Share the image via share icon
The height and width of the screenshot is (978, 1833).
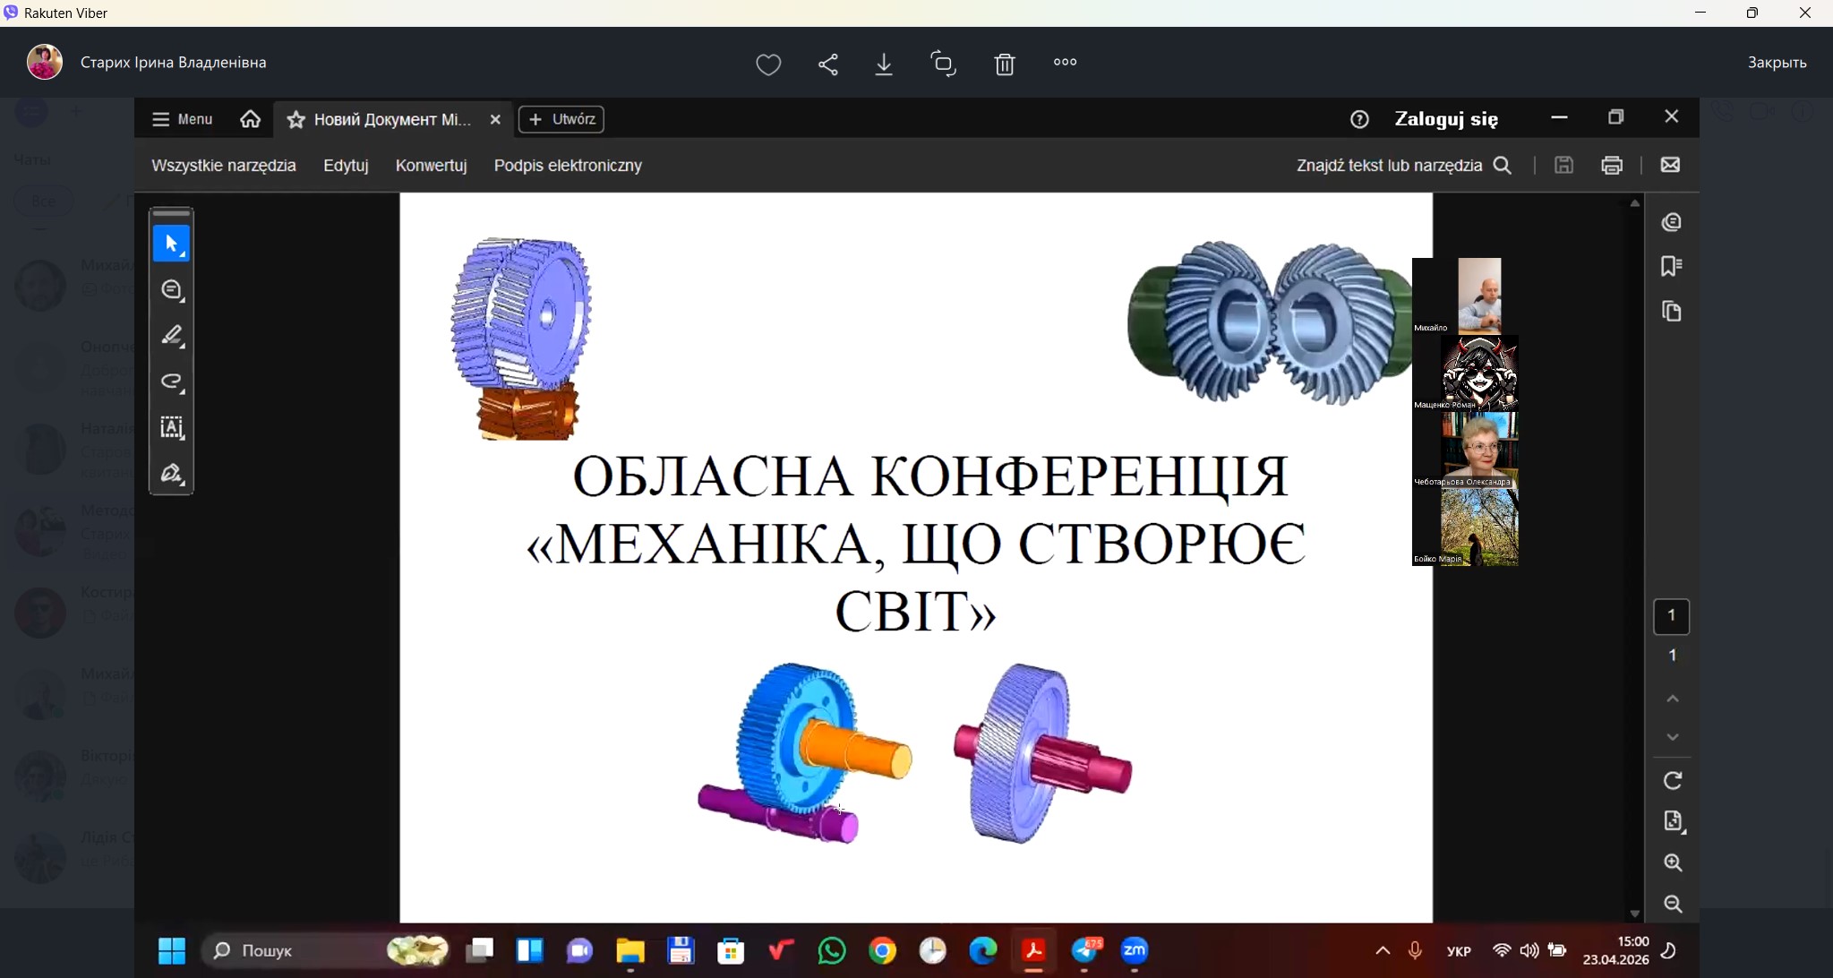(x=828, y=64)
